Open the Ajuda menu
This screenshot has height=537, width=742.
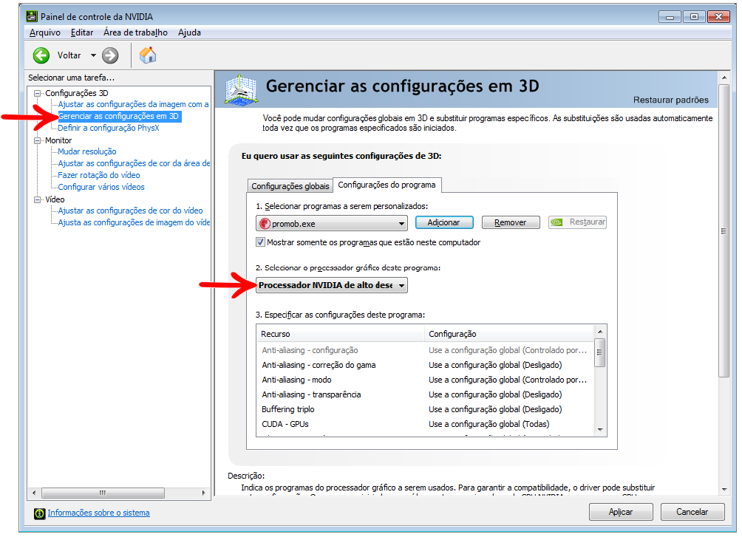click(x=189, y=33)
